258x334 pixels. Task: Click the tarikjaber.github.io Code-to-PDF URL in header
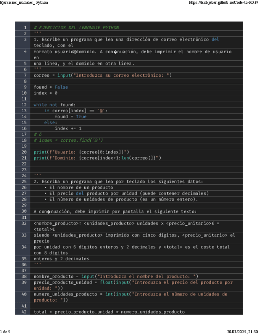coord(223,2)
